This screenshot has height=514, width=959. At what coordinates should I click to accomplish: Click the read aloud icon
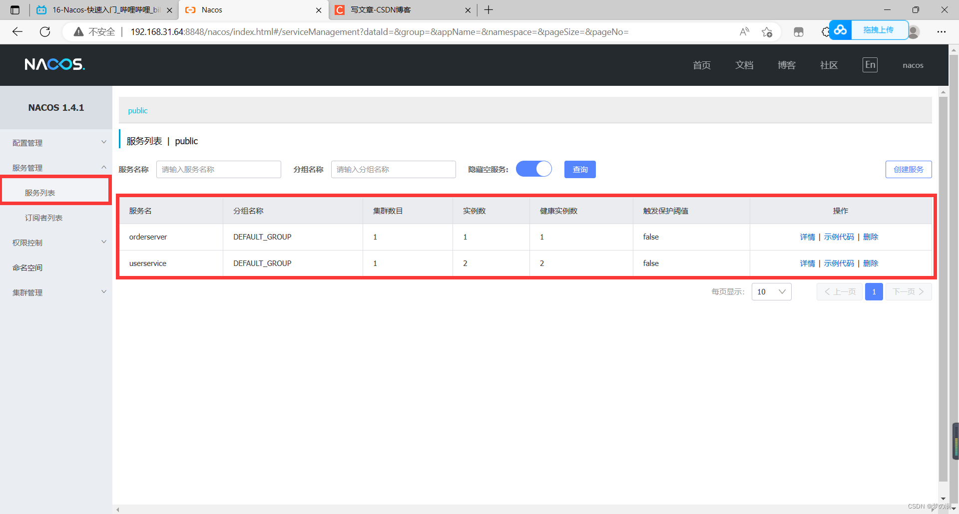coord(744,32)
